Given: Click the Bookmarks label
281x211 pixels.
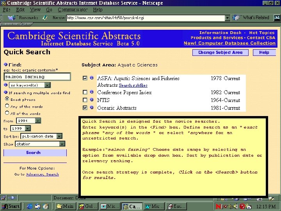Looking at the screenshot, I should [28, 18].
